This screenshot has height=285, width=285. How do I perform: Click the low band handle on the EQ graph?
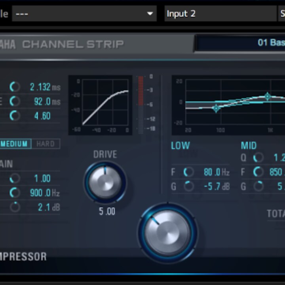click(216, 108)
